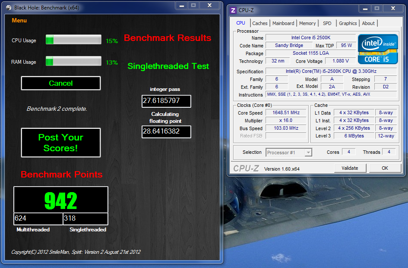Click the '2A' Ext. Model value
Image resolution: width=408 pixels, height=268 pixels.
(x=332, y=87)
